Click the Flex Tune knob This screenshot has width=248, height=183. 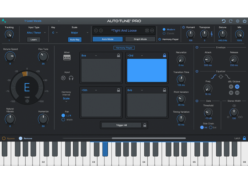pyautogui.click(x=43, y=57)
